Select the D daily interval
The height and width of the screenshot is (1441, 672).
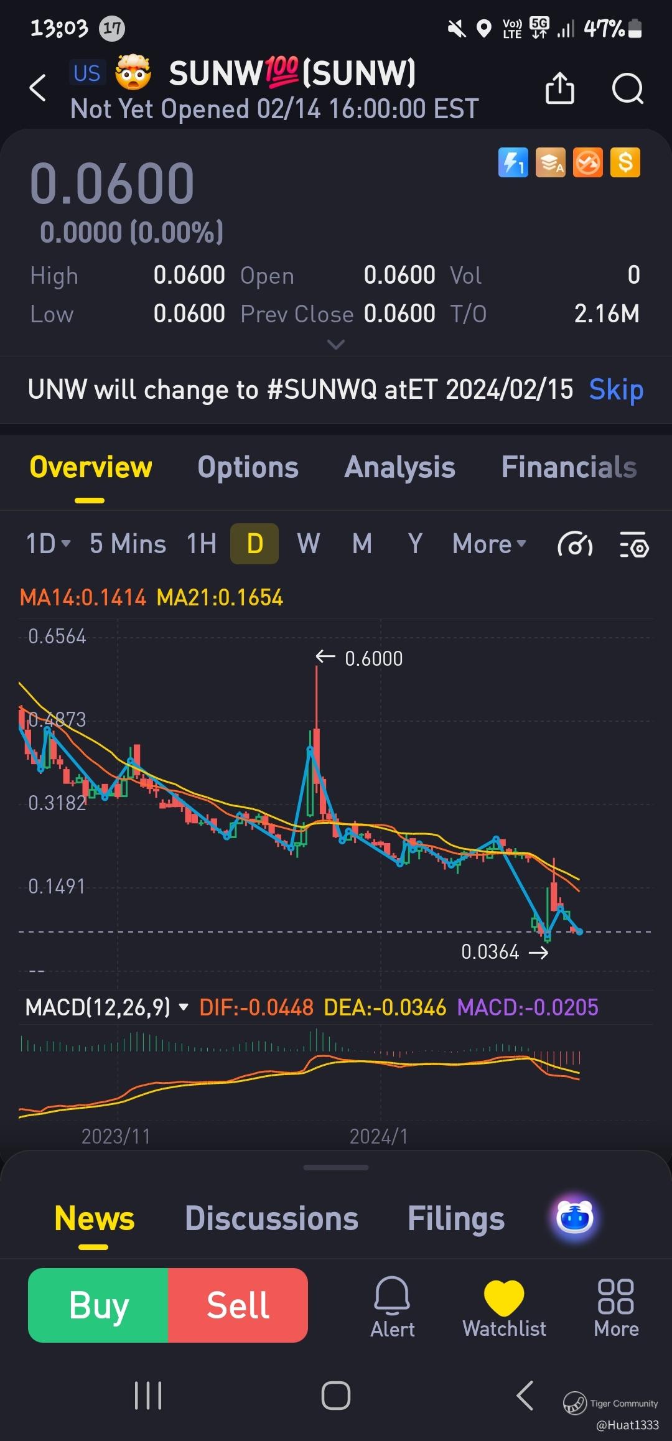pos(254,544)
